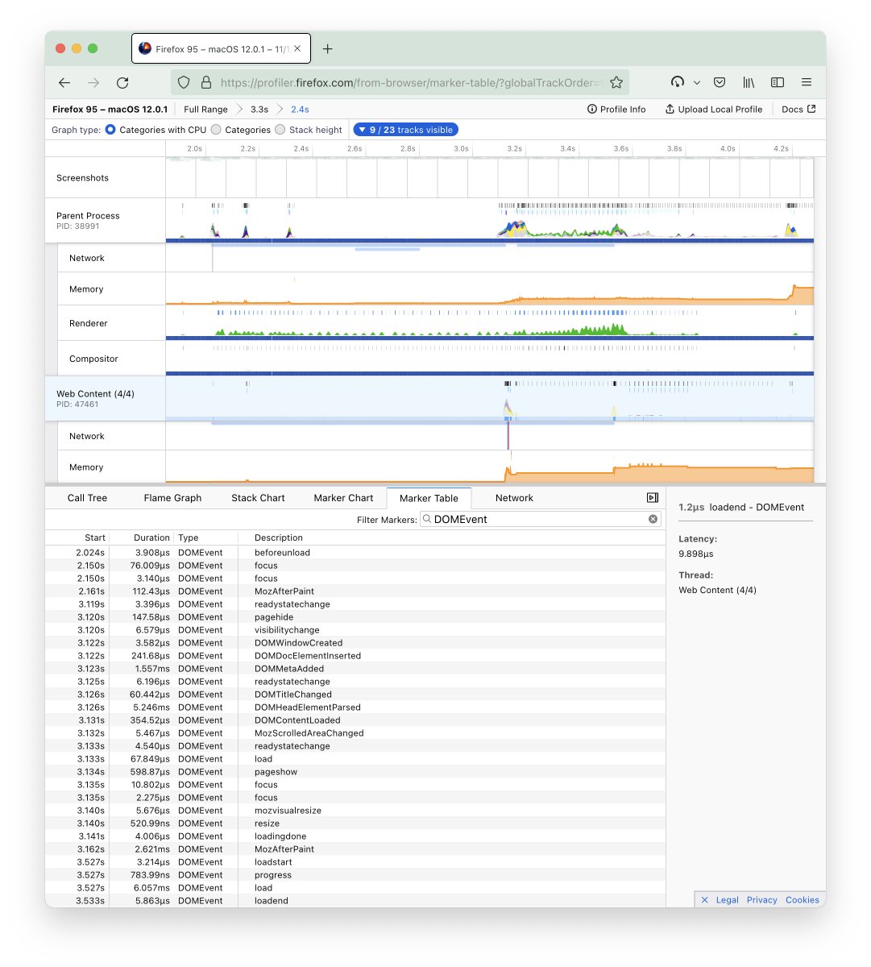This screenshot has width=871, height=967.
Task: Open the Pocket save icon
Action: pyautogui.click(x=720, y=82)
